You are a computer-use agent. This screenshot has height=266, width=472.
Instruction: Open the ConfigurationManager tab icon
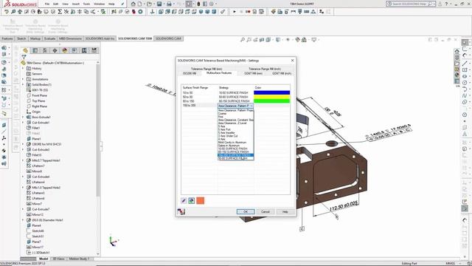[45, 51]
